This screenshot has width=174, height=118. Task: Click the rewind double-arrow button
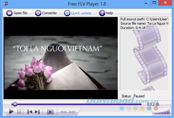click(x=63, y=112)
